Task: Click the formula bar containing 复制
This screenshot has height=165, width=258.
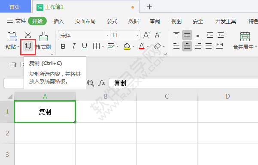Action: point(183,83)
